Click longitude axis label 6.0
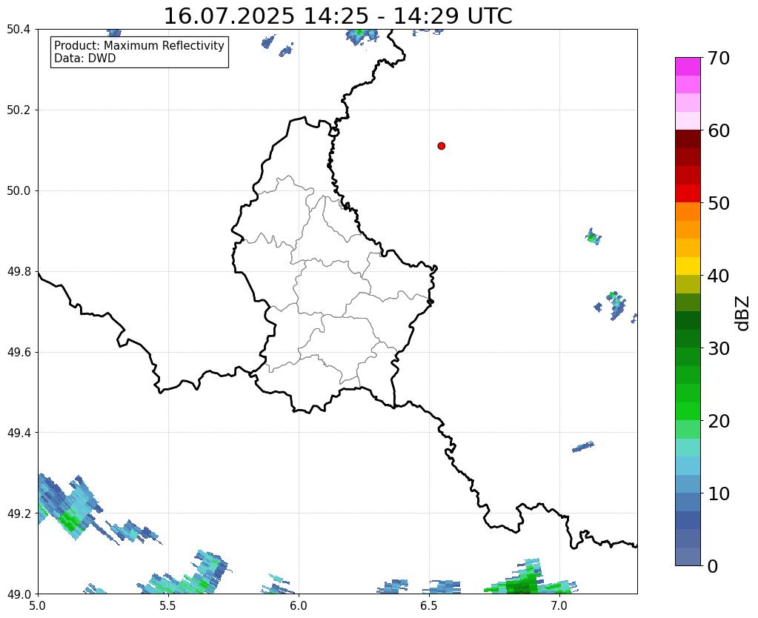This screenshot has height=618, width=758. pos(299,605)
